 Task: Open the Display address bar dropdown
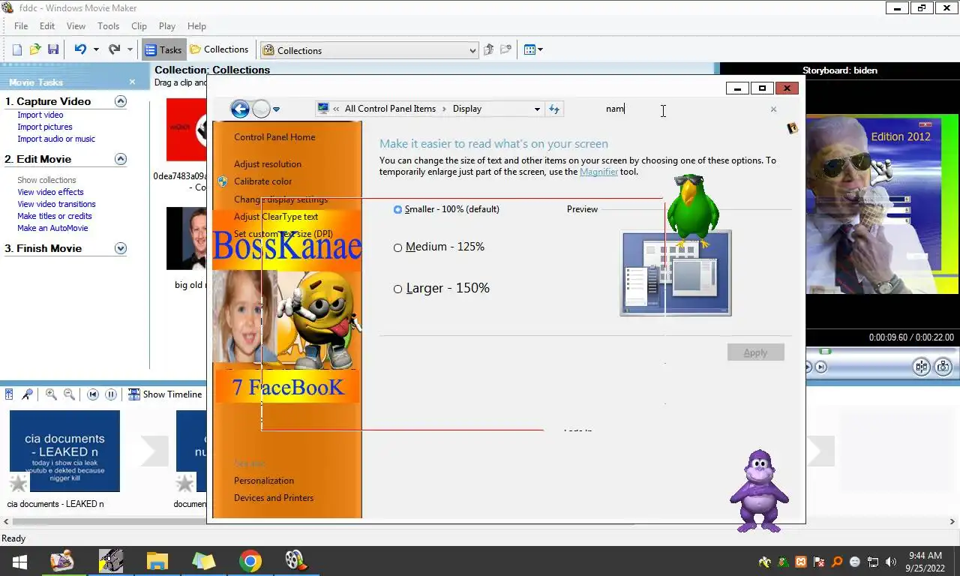(x=537, y=109)
